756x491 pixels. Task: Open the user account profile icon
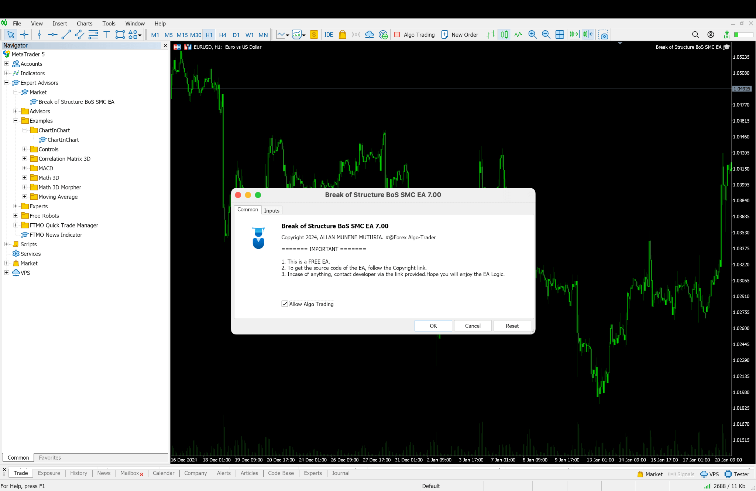coord(711,35)
